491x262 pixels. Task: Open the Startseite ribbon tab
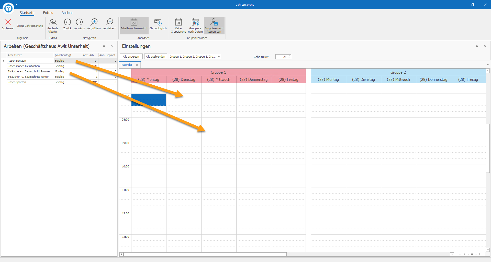tap(27, 13)
